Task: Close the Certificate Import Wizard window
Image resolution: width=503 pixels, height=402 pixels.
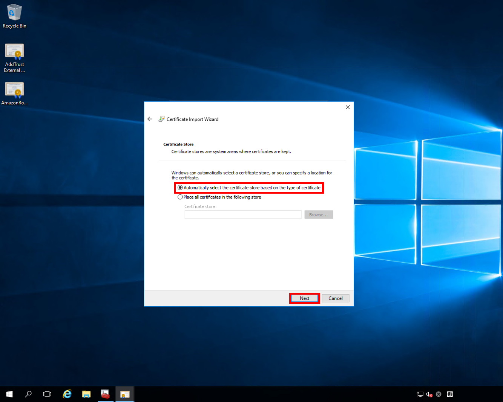Action: click(x=348, y=107)
